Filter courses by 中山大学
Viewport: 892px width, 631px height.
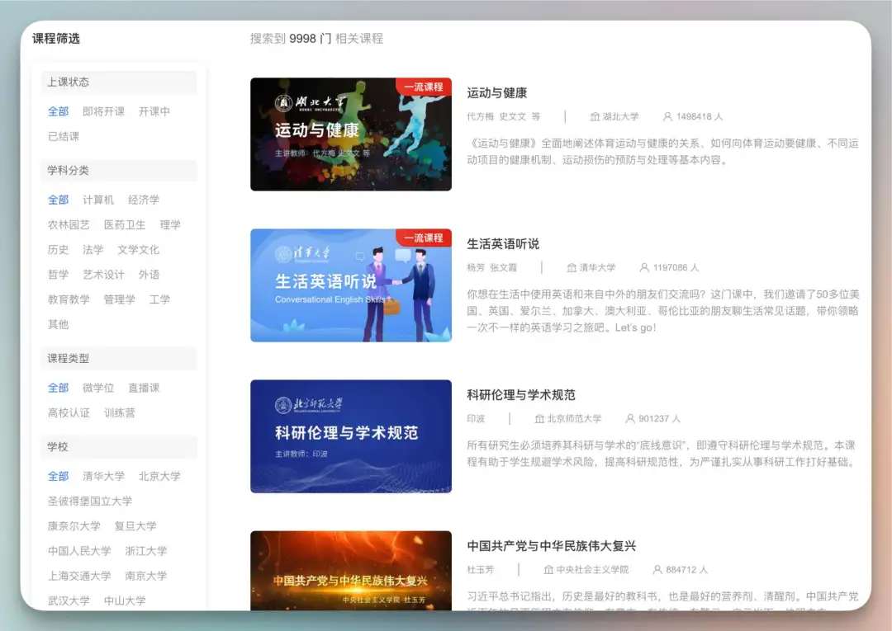click(x=125, y=601)
